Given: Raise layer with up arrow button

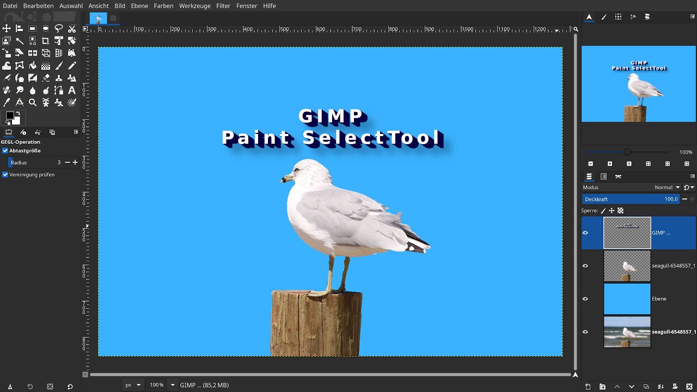Looking at the screenshot, I should click(x=617, y=387).
